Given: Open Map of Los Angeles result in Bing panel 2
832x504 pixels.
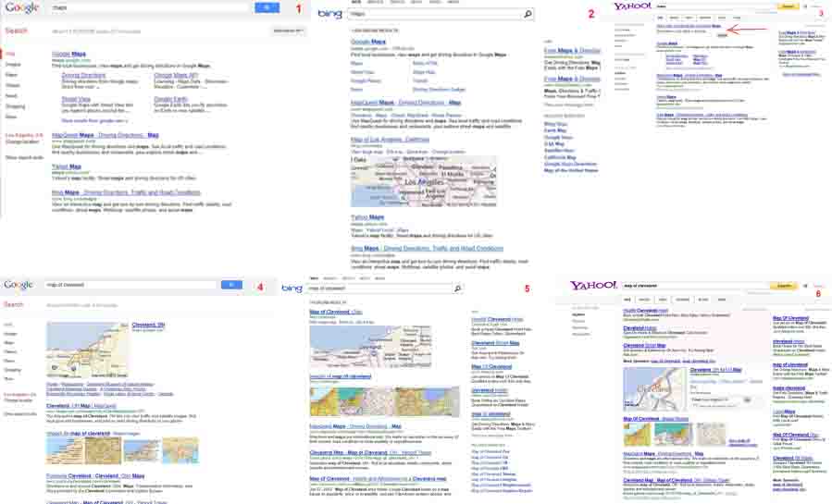Looking at the screenshot, I should click(x=390, y=140).
